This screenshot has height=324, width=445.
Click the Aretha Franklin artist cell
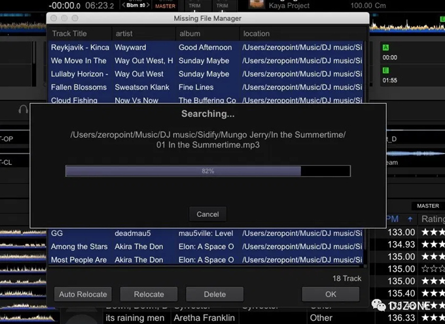204,317
